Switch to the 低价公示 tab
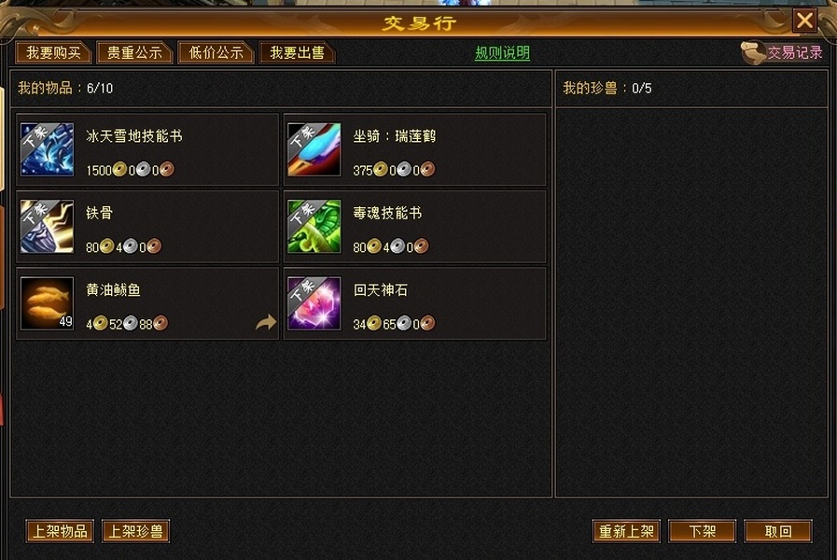The height and width of the screenshot is (560, 837). 216,53
